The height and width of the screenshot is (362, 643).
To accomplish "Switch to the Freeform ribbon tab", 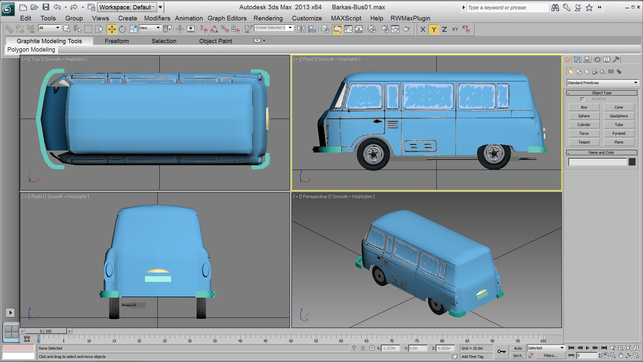I will 117,41.
